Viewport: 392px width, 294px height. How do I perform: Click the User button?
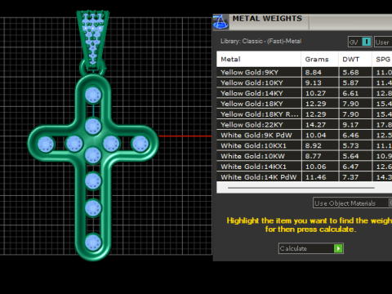383,42
